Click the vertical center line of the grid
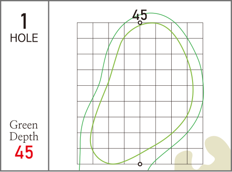The image size is (232, 172). 140,93
